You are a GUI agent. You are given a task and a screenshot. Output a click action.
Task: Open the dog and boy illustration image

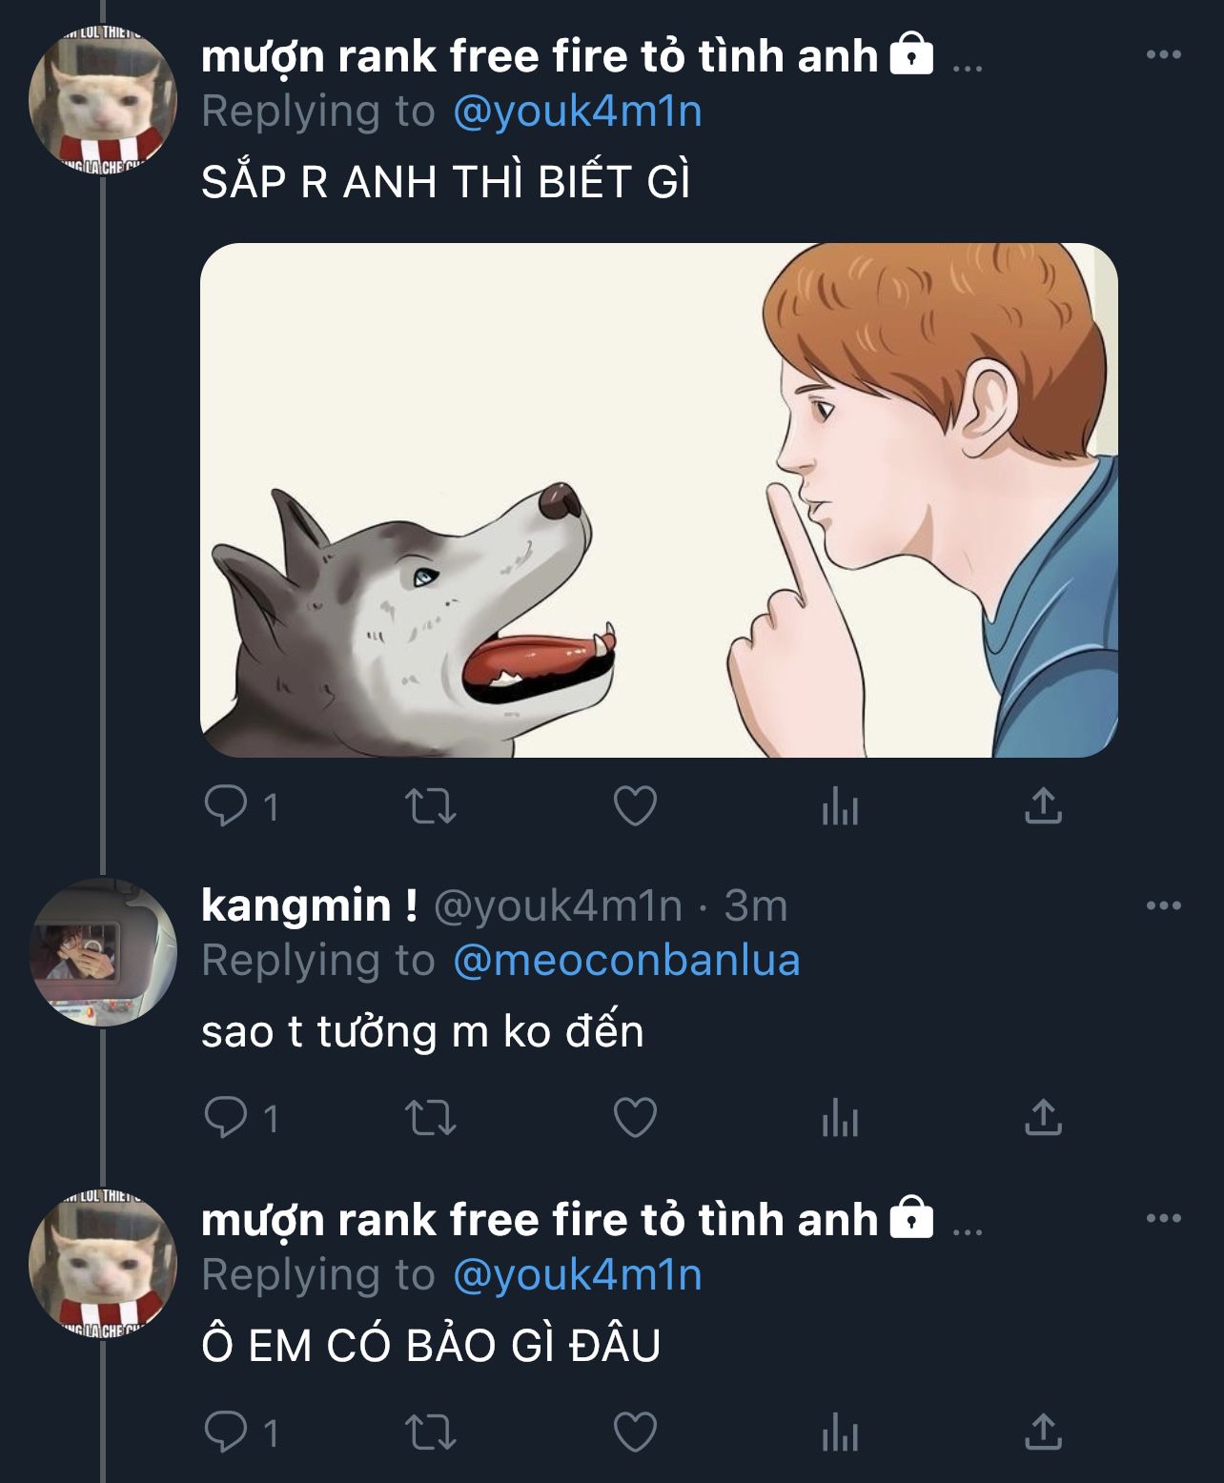tap(659, 500)
